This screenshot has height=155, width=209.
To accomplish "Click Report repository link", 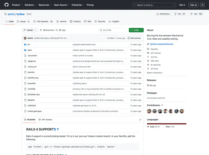I will coord(155,73).
